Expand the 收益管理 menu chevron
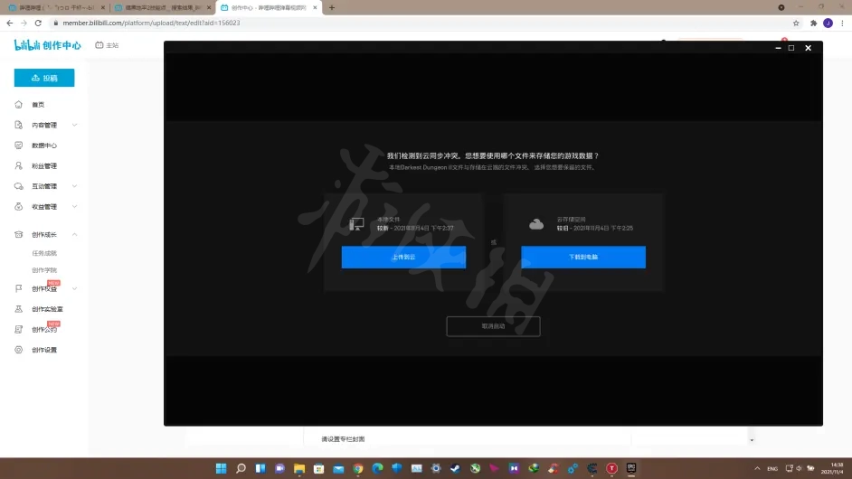The width and height of the screenshot is (852, 479). (x=74, y=206)
